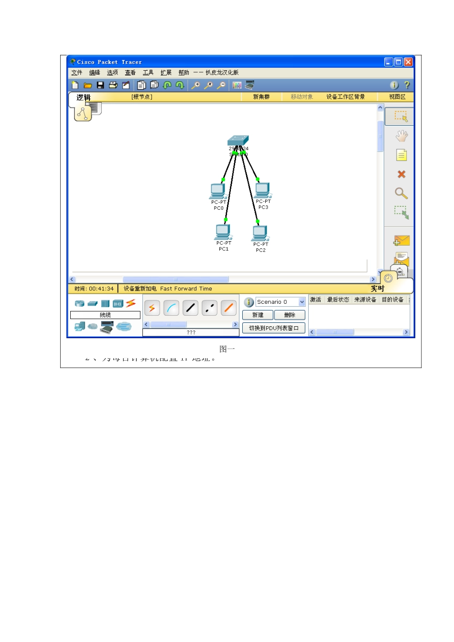Select the Custom Made Devices category icon
The image size is (454, 642).
click(107, 327)
